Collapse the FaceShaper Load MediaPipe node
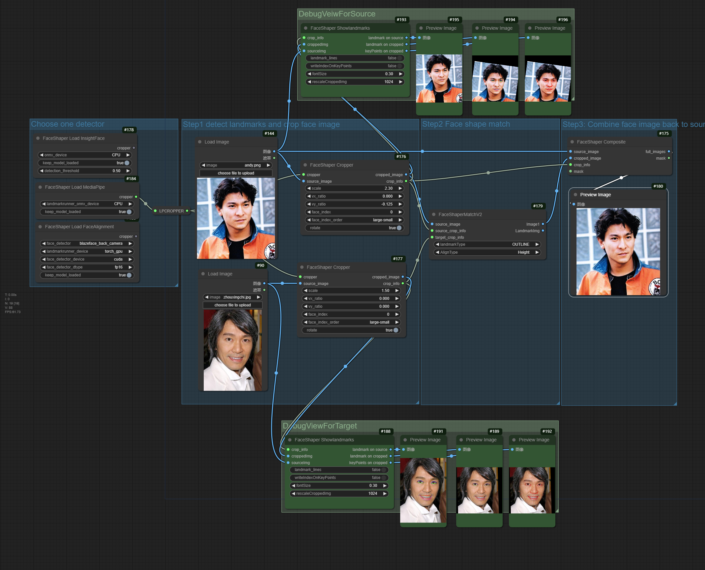Screen dimensions: 705x570 40,187
